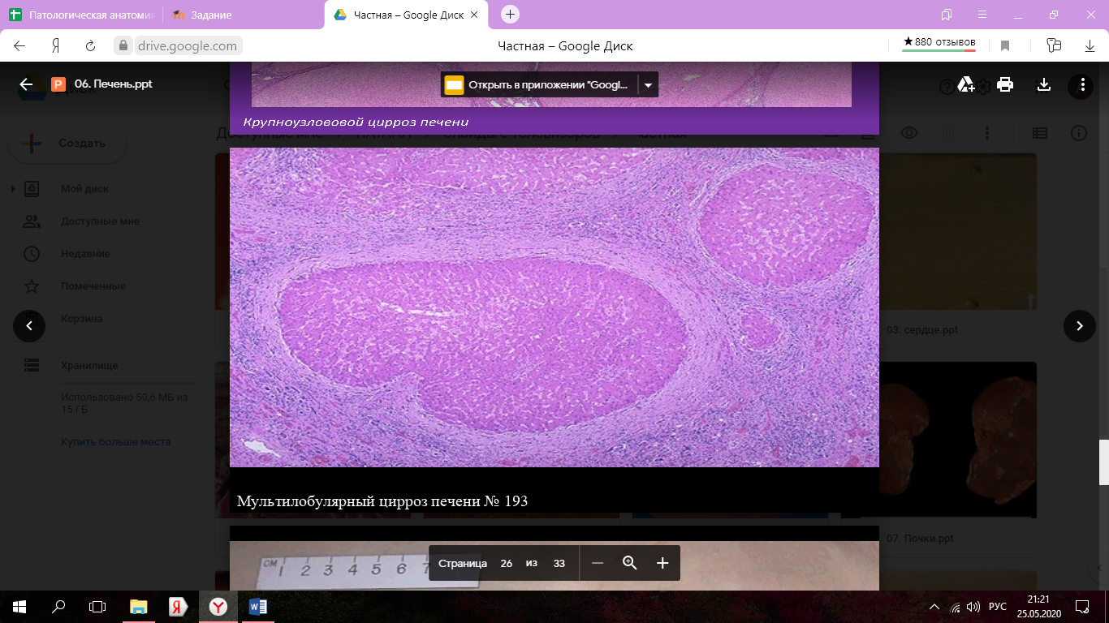
Task: Click caption Мультилобулярный цирроз печени № 193
Action: pos(382,501)
